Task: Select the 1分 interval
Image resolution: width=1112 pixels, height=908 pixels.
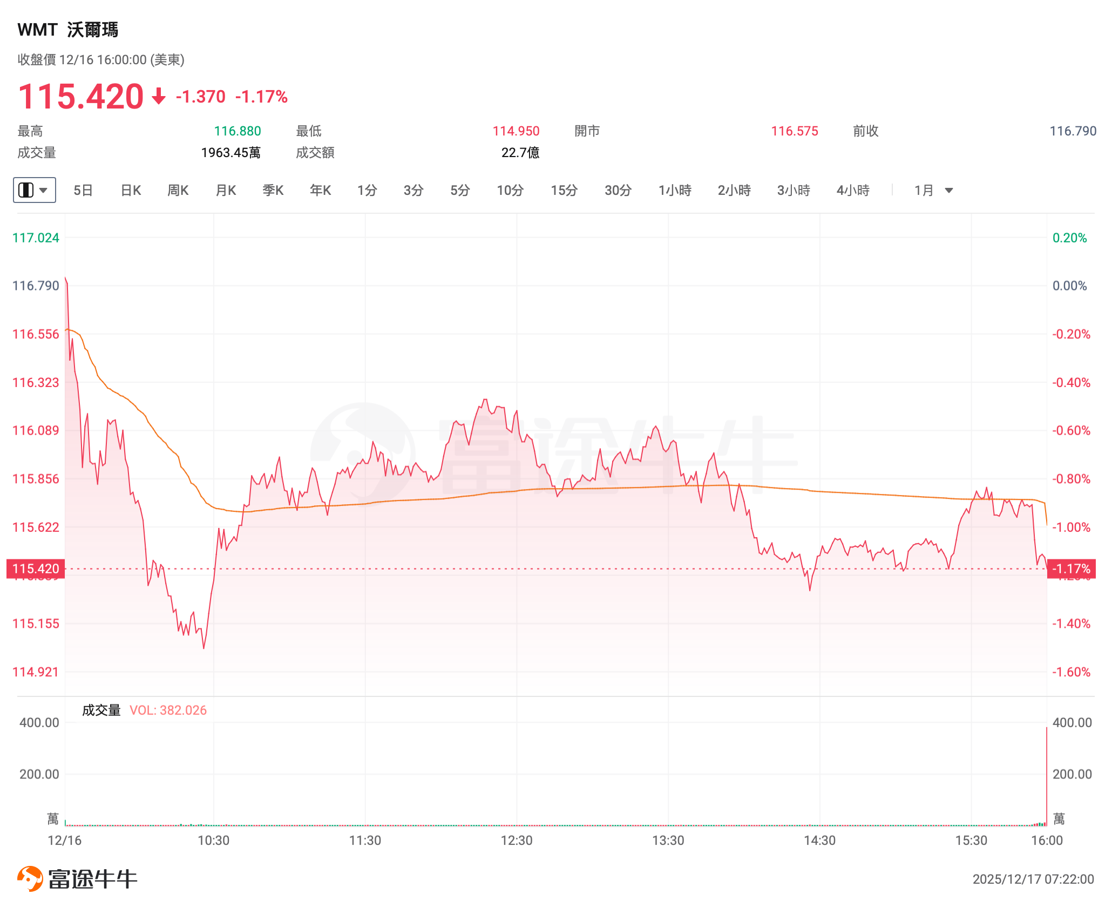Action: coord(367,190)
